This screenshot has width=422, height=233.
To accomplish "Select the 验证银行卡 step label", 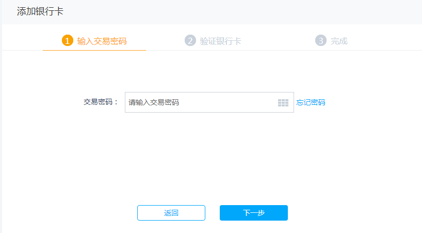I will [x=220, y=41].
